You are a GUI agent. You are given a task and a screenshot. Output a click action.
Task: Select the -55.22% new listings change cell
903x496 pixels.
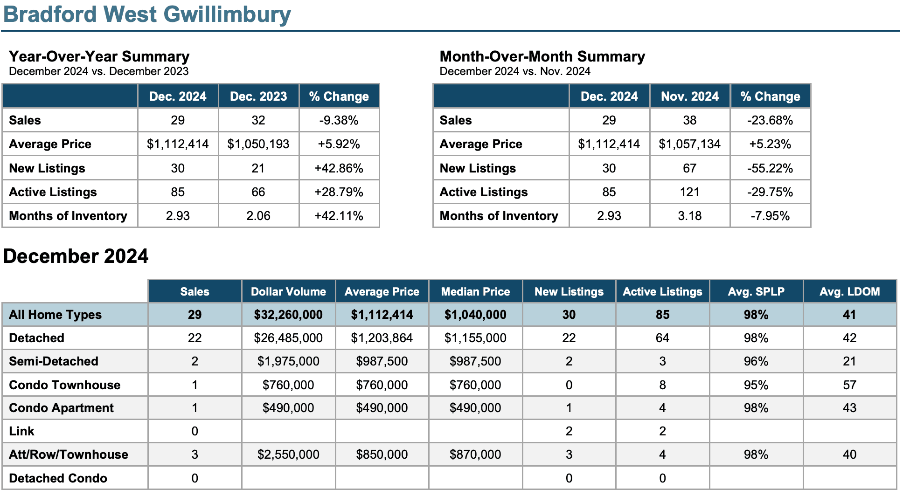[770, 168]
